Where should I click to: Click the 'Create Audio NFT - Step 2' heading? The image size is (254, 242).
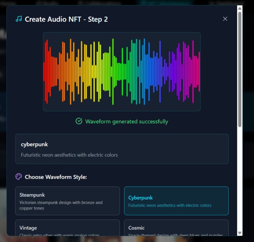66,19
